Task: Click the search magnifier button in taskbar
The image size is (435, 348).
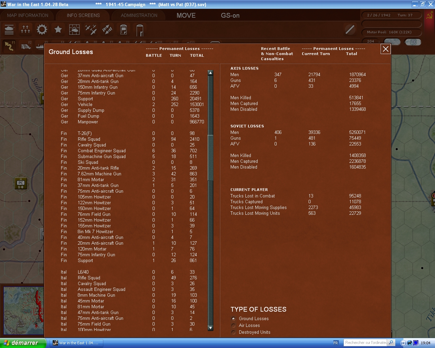Action: (391, 343)
